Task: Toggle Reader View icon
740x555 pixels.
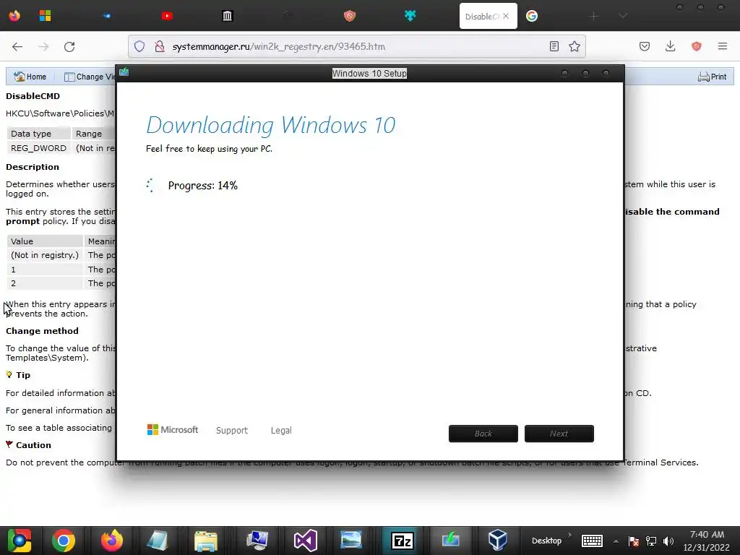Action: click(x=554, y=46)
